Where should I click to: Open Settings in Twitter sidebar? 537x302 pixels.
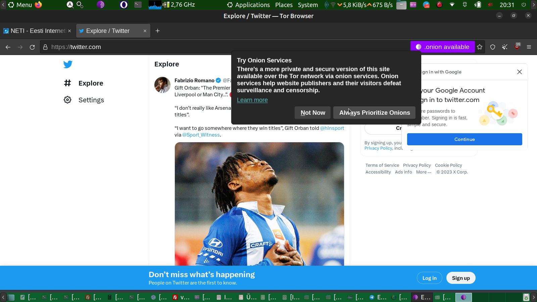84,100
